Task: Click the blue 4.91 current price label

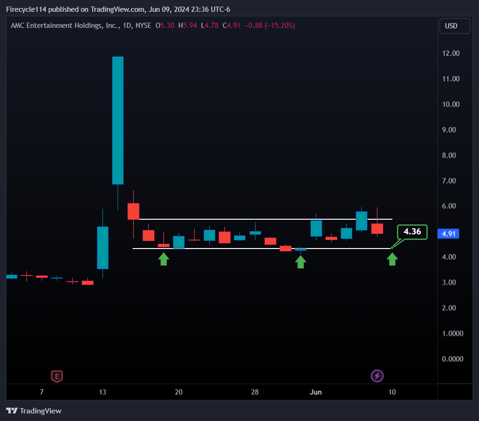Action: point(448,234)
